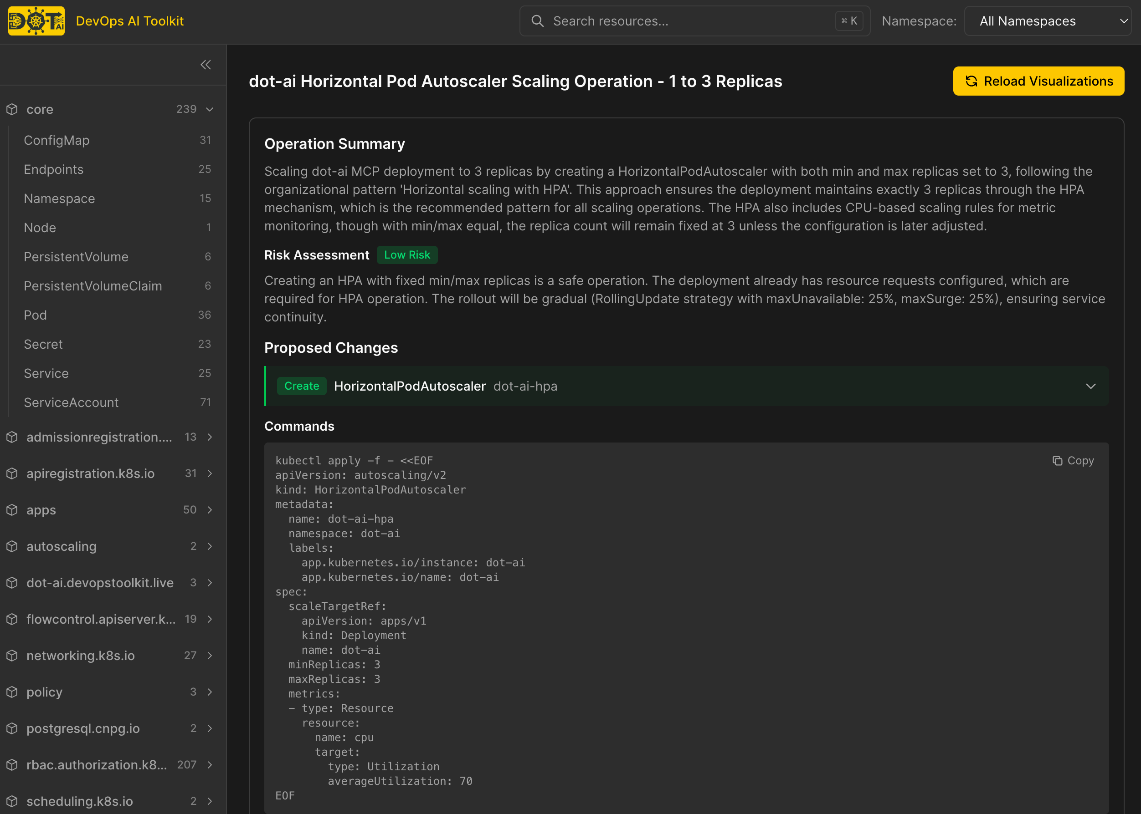Collapse the sidebar with double-chevron icon
Screen dimensions: 1141x814
point(206,65)
